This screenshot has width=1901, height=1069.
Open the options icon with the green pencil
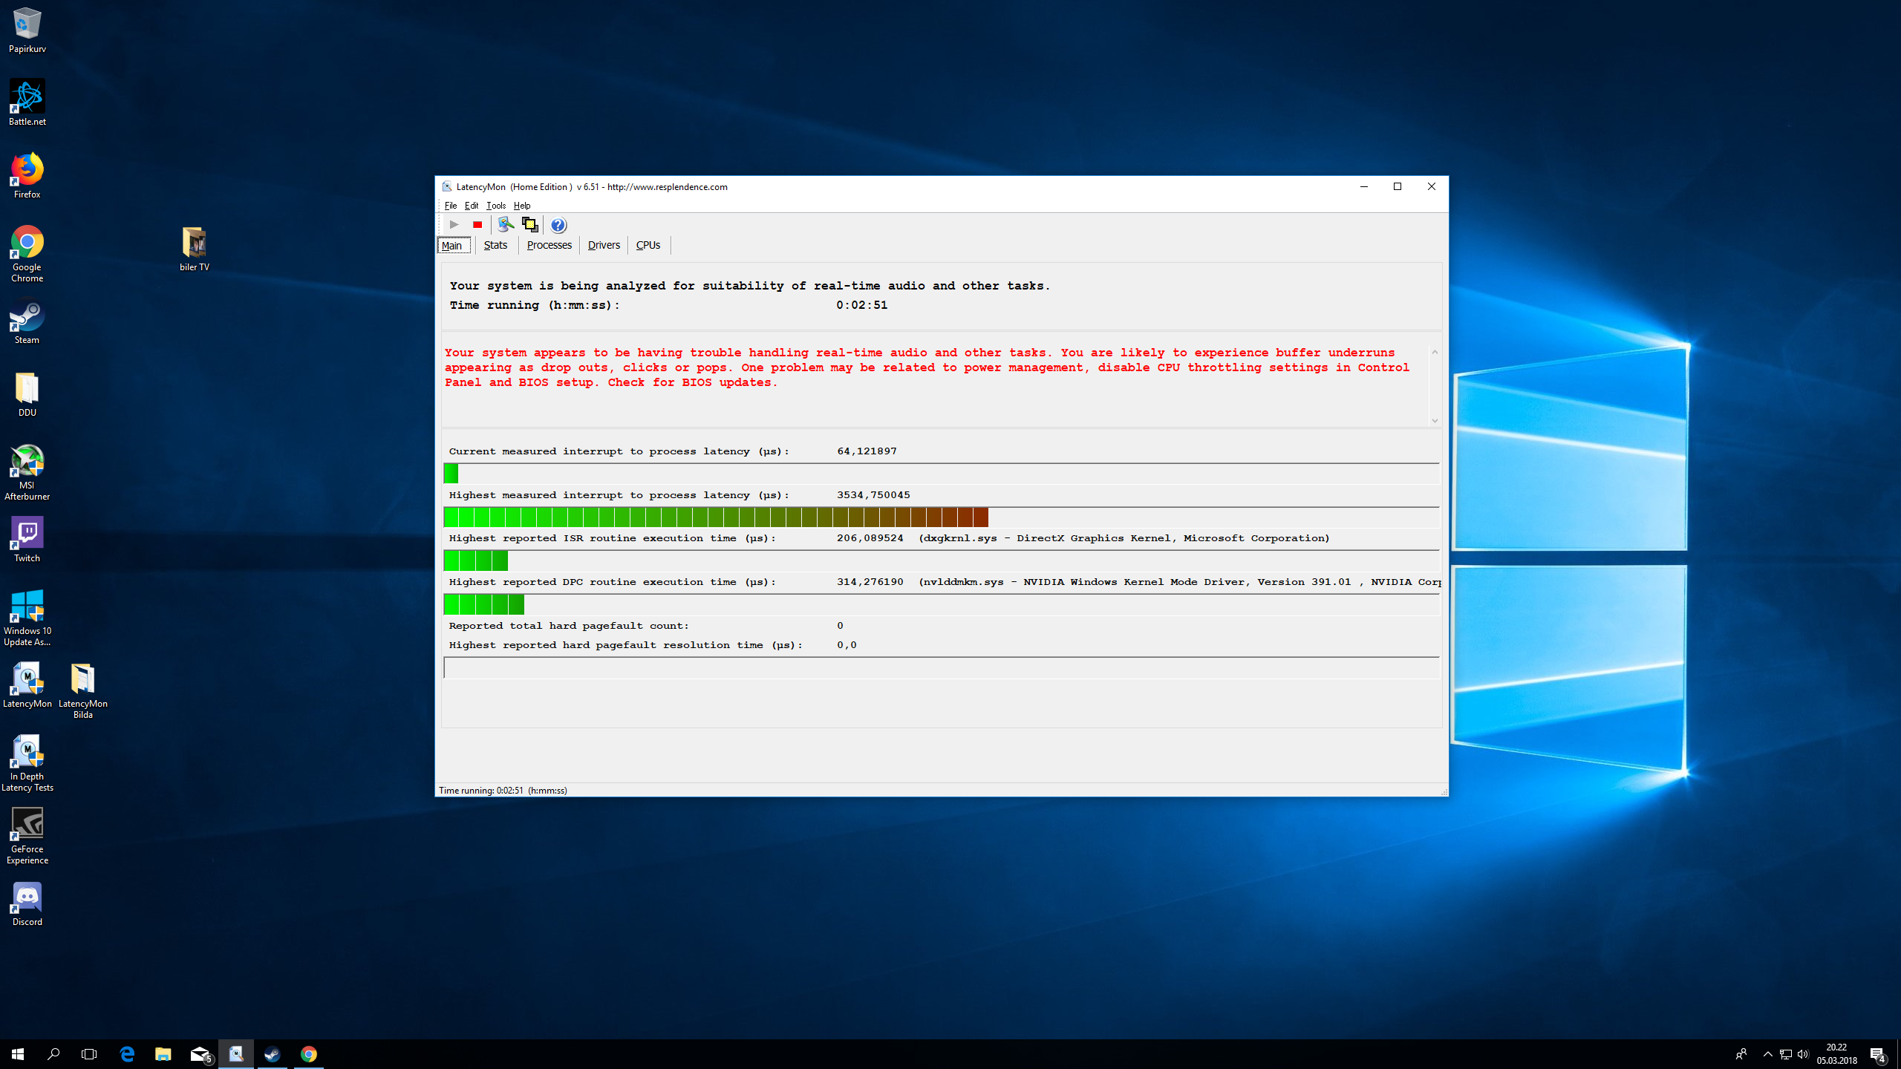[506, 224]
